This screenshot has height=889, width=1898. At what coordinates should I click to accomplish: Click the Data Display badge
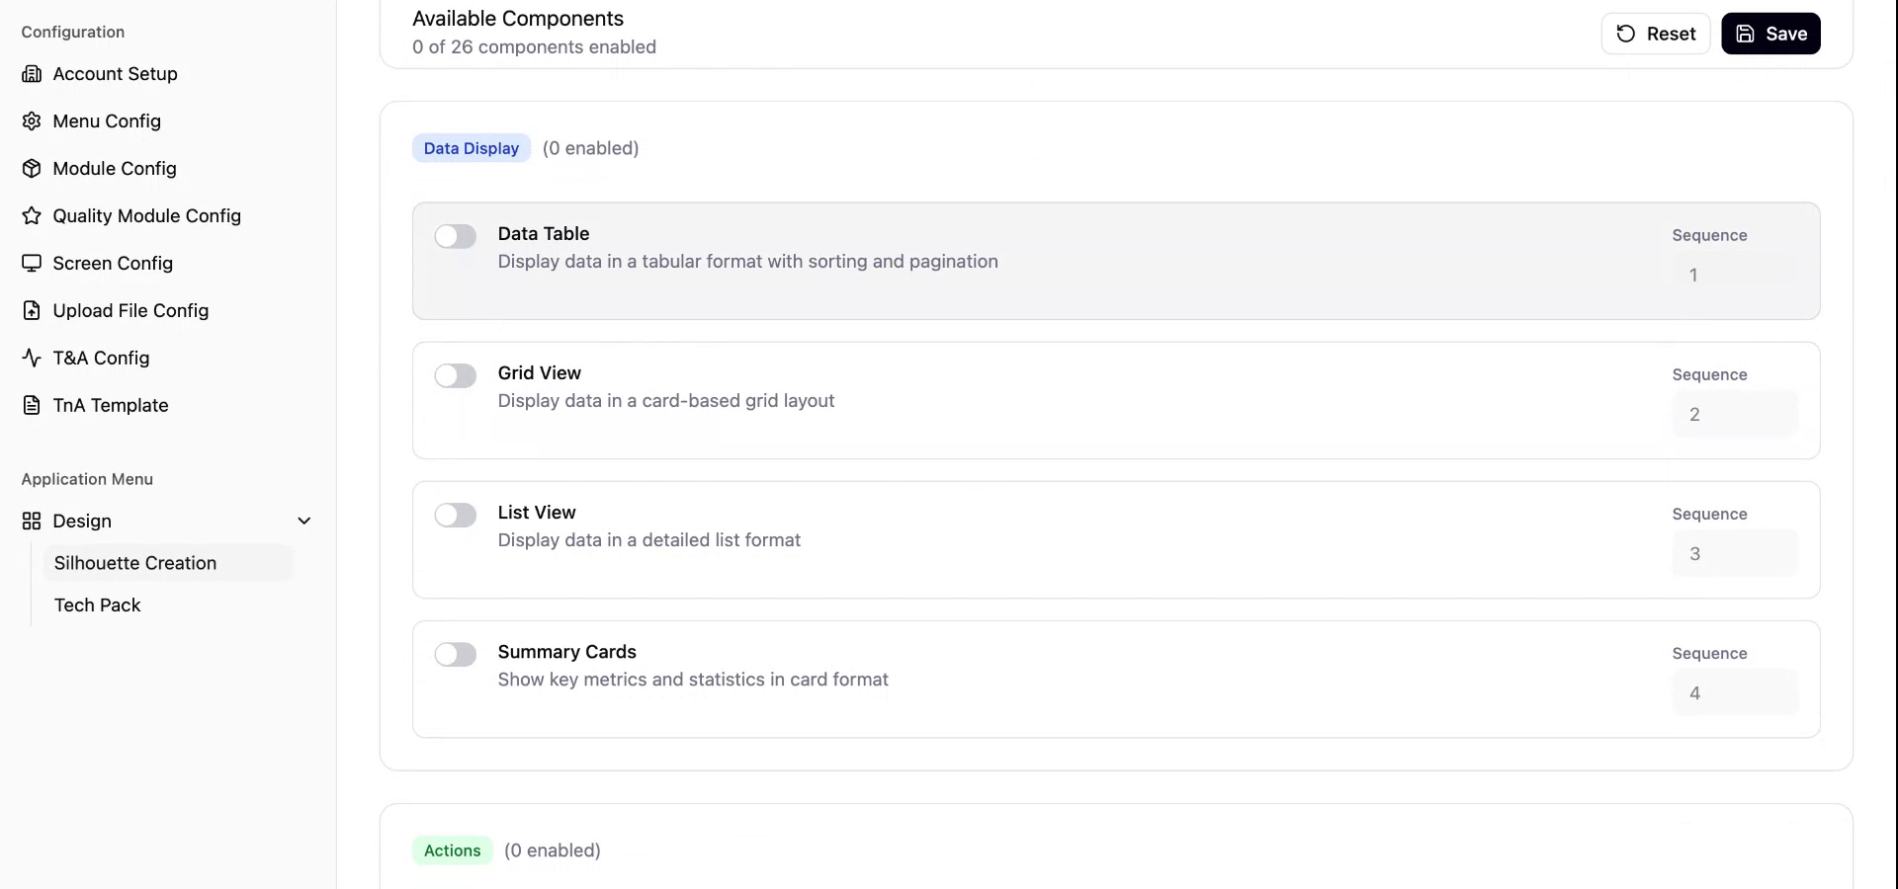471,147
